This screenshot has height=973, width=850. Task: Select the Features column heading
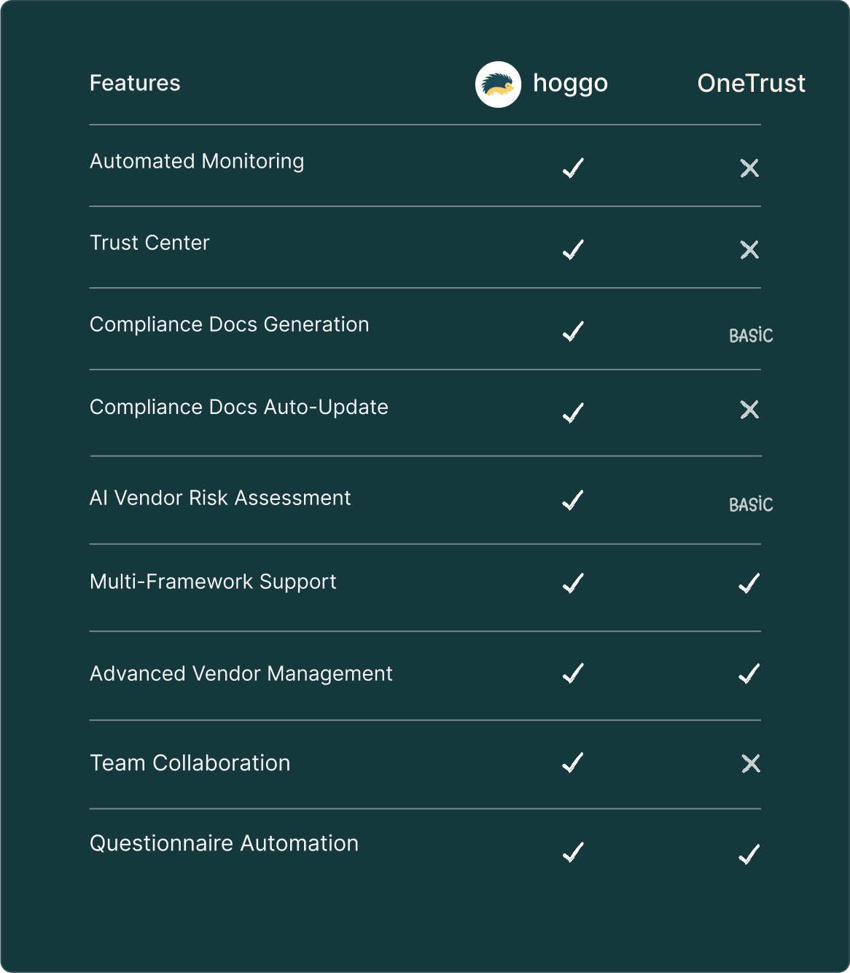pyautogui.click(x=135, y=83)
